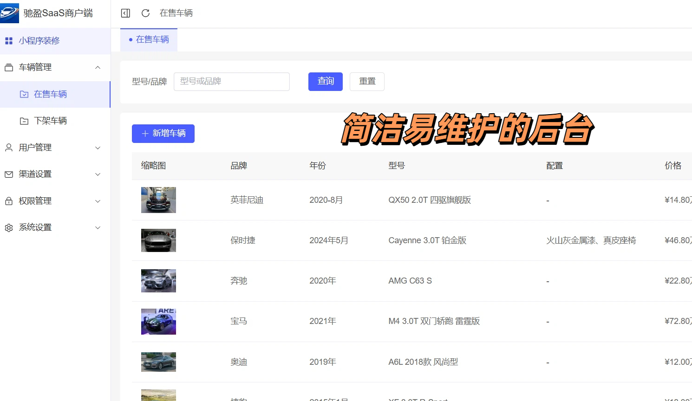Click the 查询 search button

click(325, 81)
